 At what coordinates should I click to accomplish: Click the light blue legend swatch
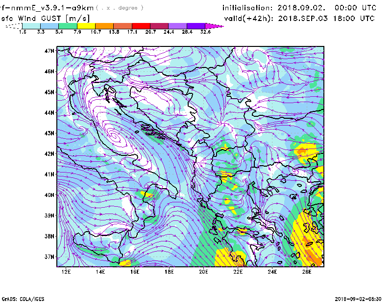(x=49, y=26)
